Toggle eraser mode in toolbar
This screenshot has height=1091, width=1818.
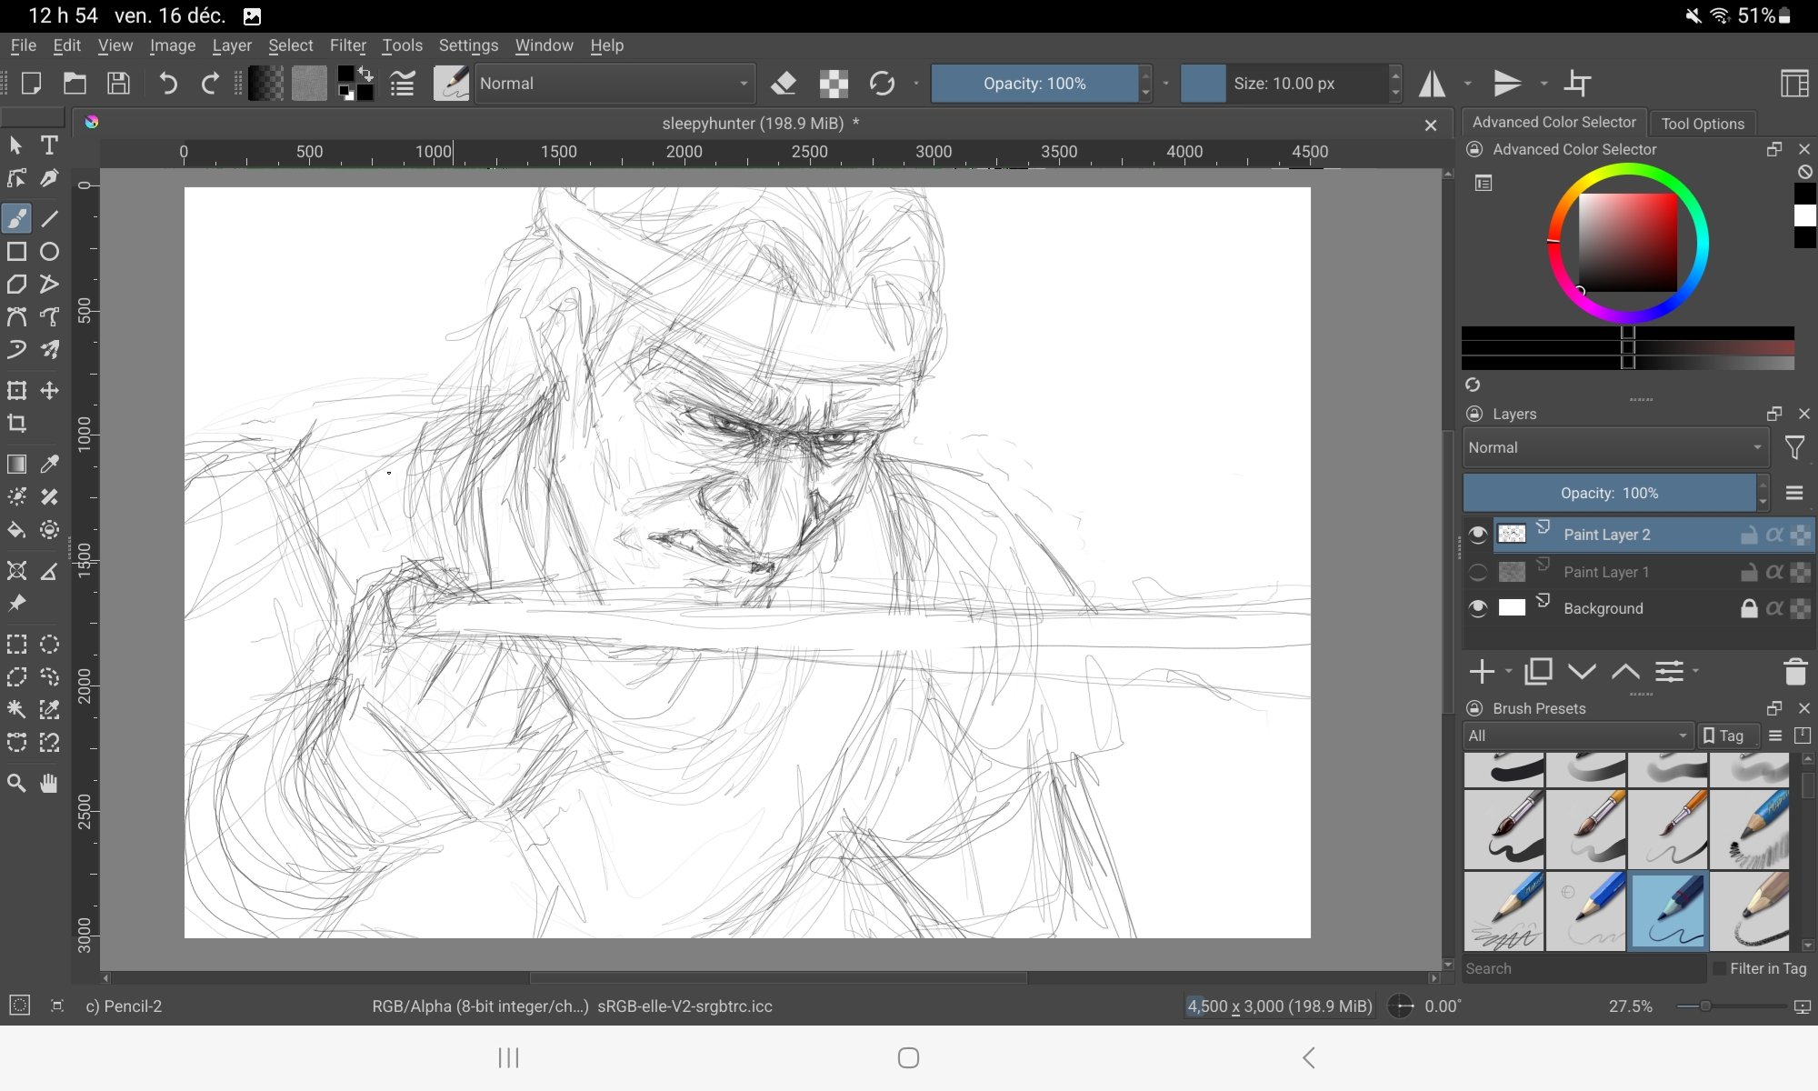point(783,84)
